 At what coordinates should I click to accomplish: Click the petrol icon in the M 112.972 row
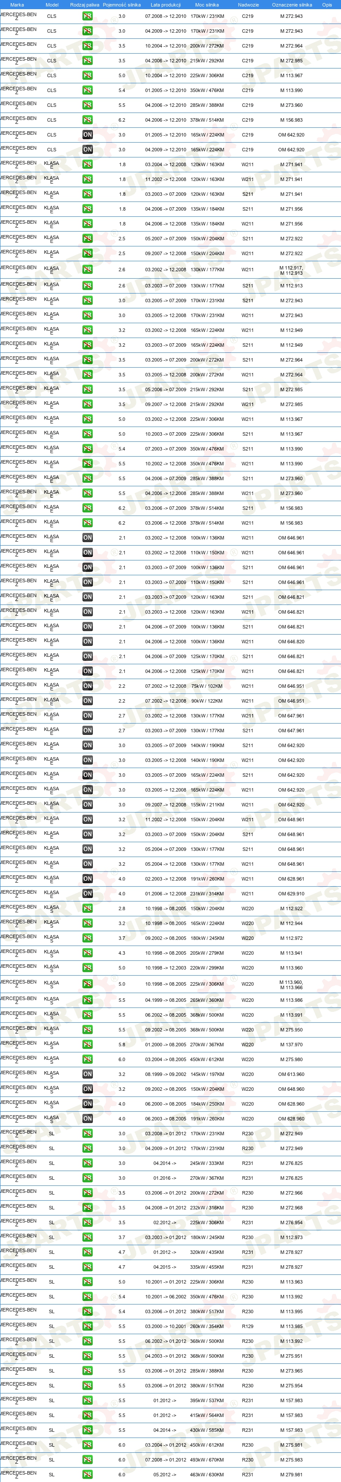[87, 938]
